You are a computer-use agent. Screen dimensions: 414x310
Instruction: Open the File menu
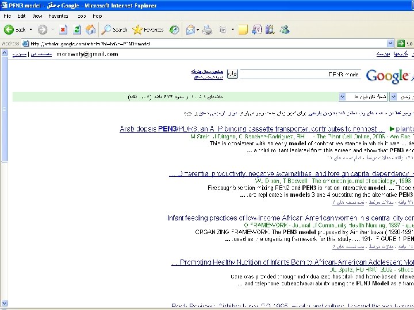(7, 16)
